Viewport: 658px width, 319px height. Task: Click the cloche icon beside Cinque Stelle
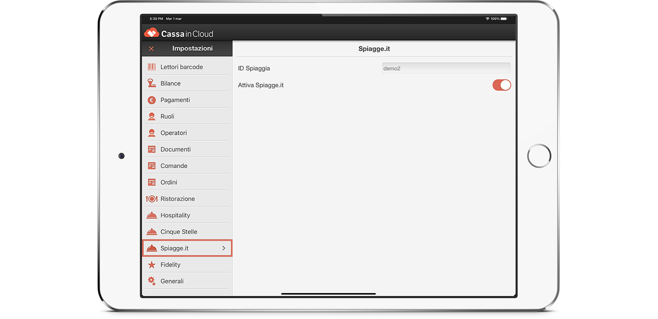pos(152,232)
